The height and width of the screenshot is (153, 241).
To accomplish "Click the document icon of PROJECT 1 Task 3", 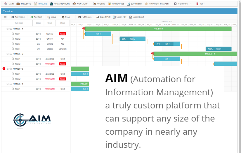I will (13, 44).
